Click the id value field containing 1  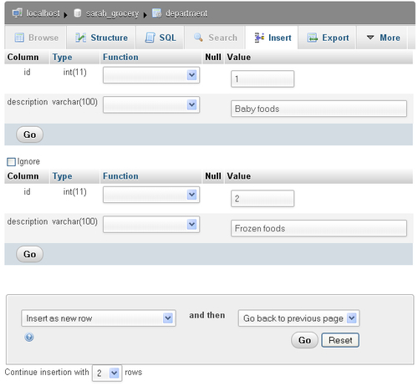(x=263, y=79)
